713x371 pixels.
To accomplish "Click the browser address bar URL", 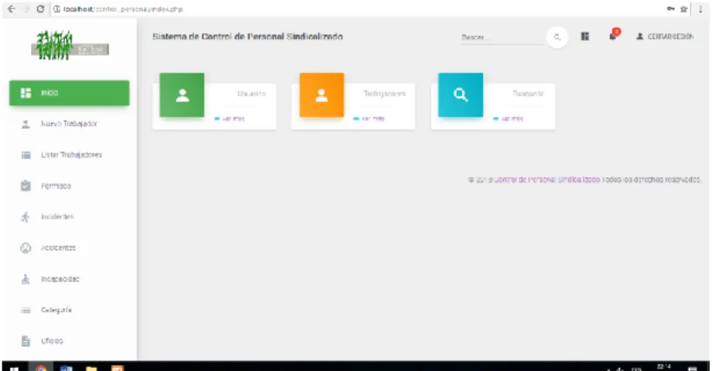I will point(123,9).
